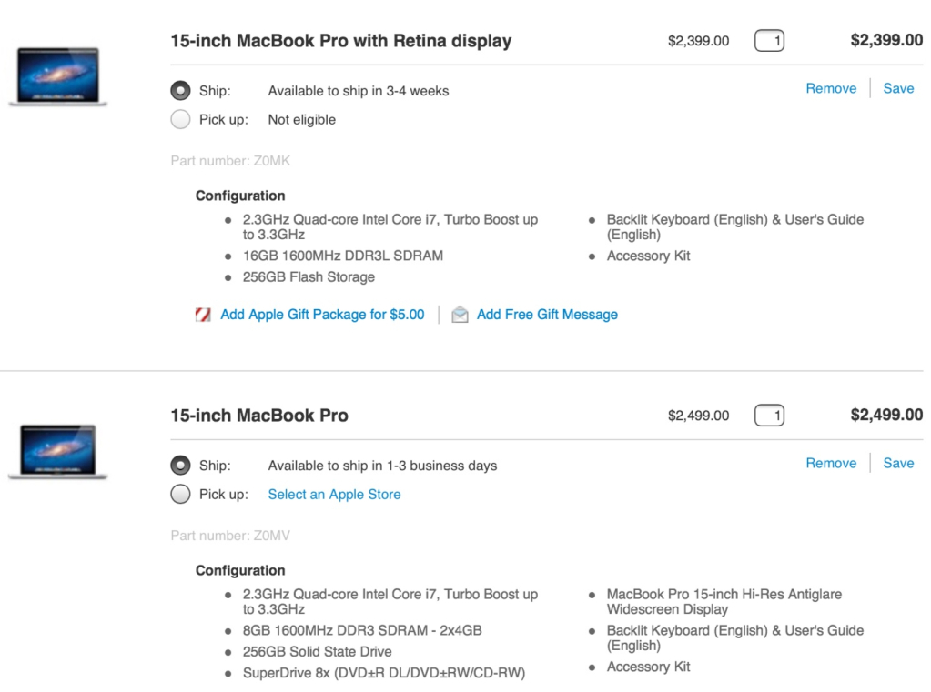Open the 15-inch MacBook Pro thumbnail image
The width and height of the screenshot is (931, 692).
58,451
